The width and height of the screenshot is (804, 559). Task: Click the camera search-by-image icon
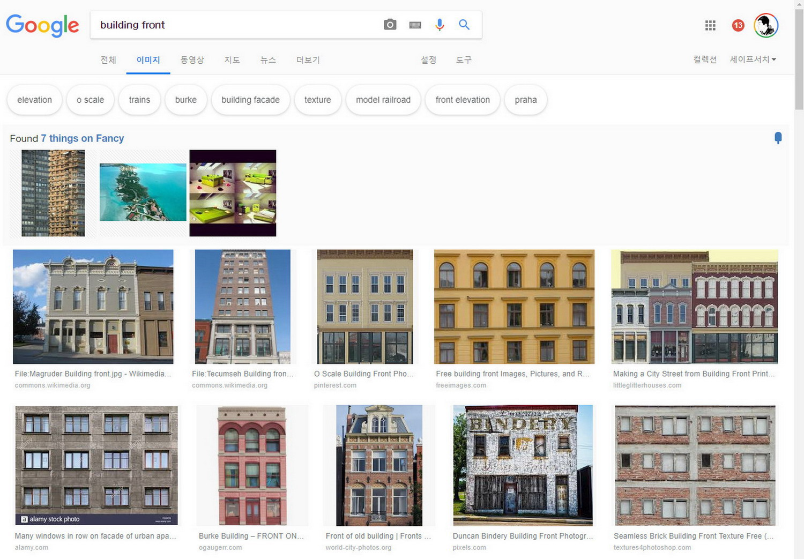tap(390, 25)
